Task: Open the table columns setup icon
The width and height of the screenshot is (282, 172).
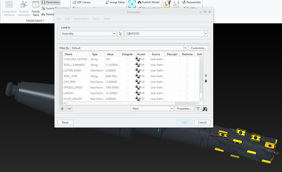Action: (198, 109)
